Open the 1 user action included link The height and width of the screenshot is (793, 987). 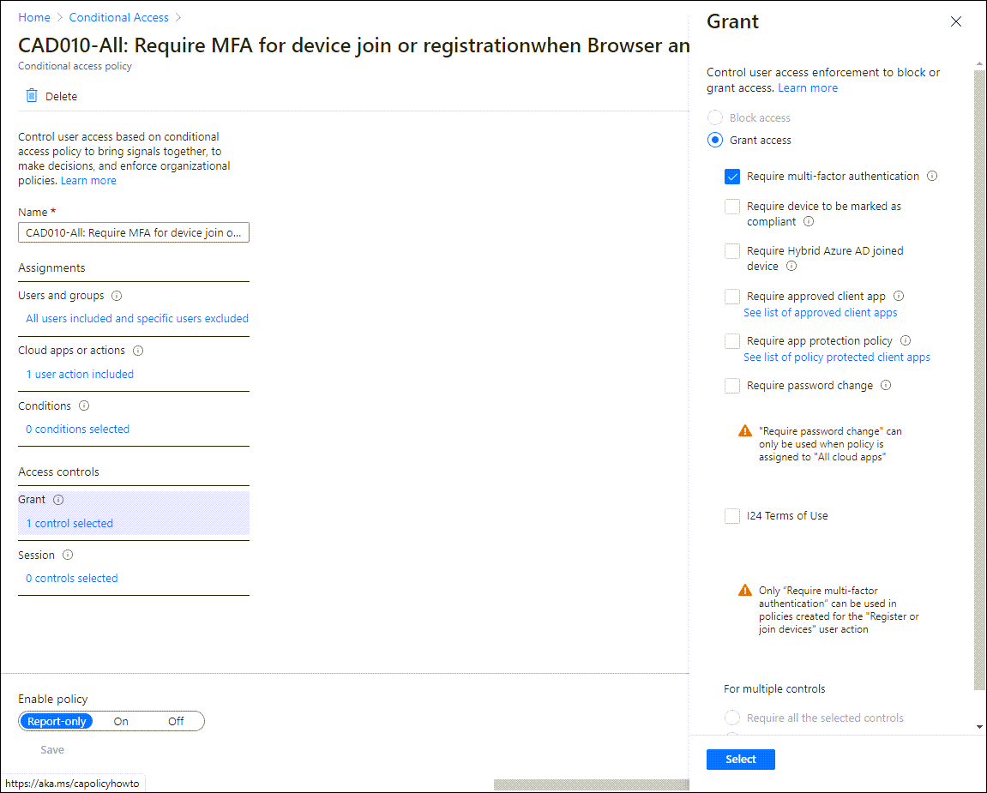(x=80, y=374)
